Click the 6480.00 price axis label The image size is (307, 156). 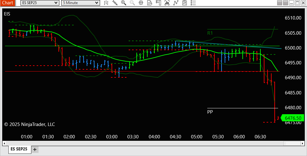click(x=293, y=107)
